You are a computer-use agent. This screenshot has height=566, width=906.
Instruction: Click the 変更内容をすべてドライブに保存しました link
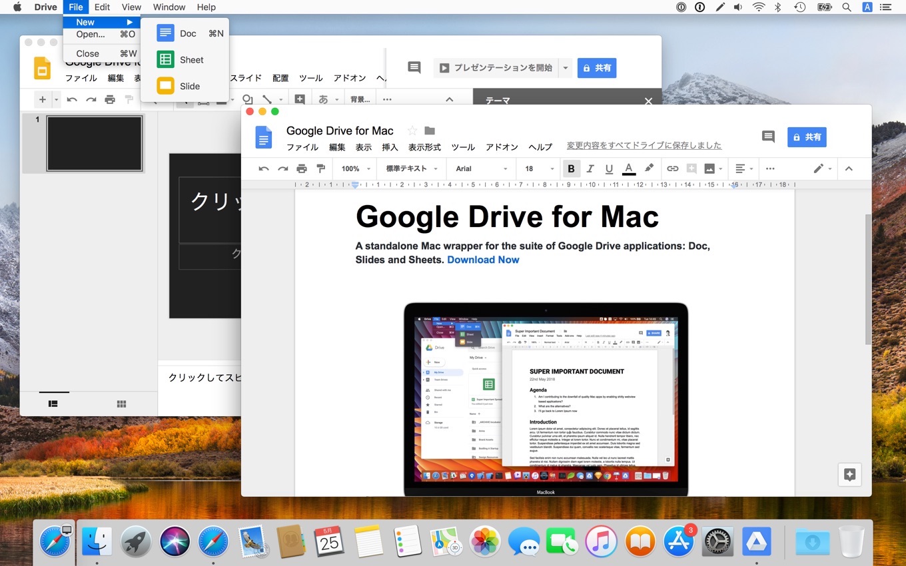pos(644,145)
